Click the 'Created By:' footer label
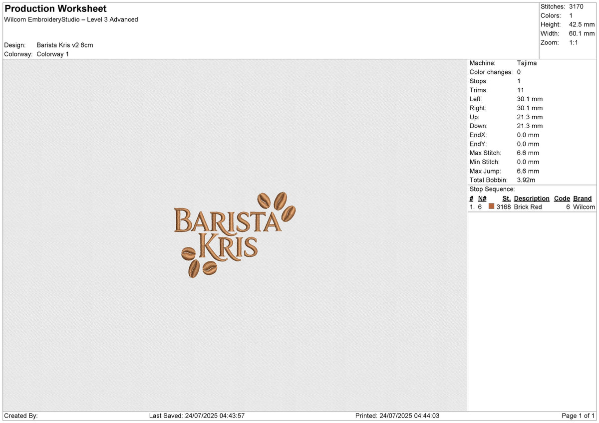The image size is (599, 423). [x=21, y=416]
